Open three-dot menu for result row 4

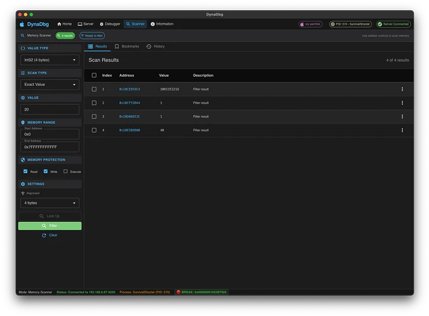402,130
